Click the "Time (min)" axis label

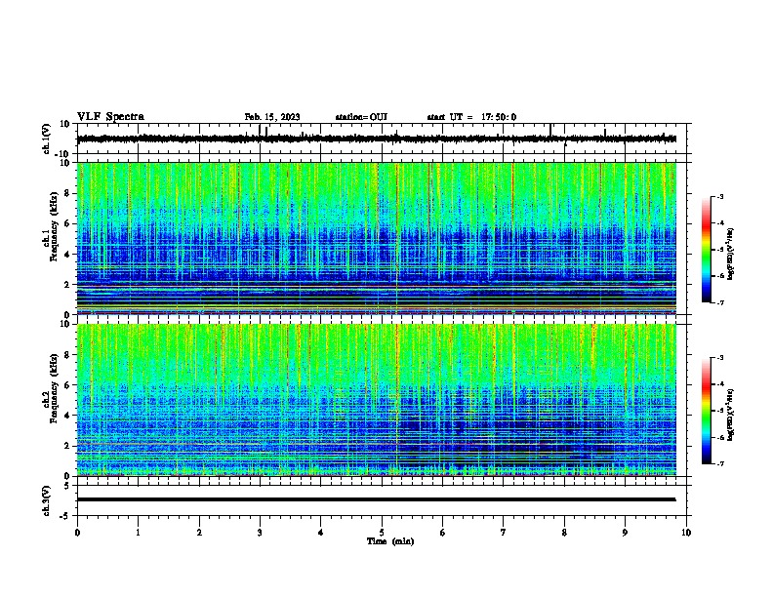(390, 541)
